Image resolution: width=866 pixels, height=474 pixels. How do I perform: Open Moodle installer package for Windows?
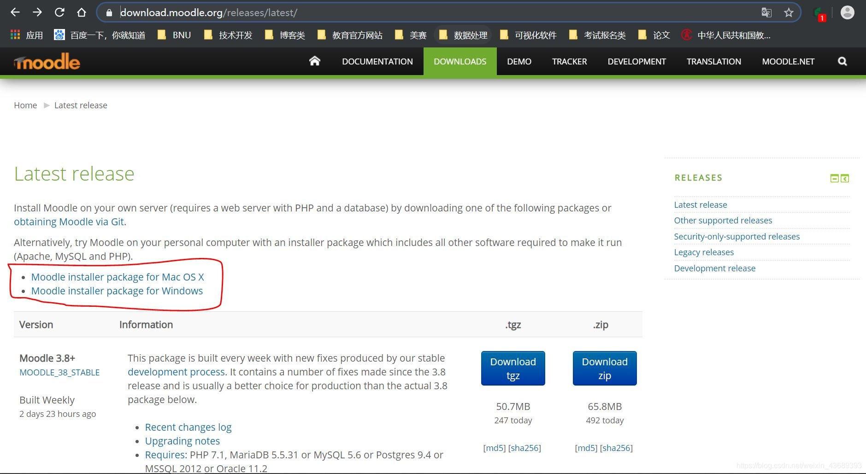(x=117, y=291)
